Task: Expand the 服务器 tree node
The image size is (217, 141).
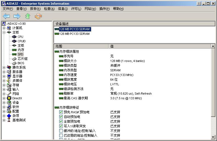Action: pyautogui.click(x=4, y=72)
